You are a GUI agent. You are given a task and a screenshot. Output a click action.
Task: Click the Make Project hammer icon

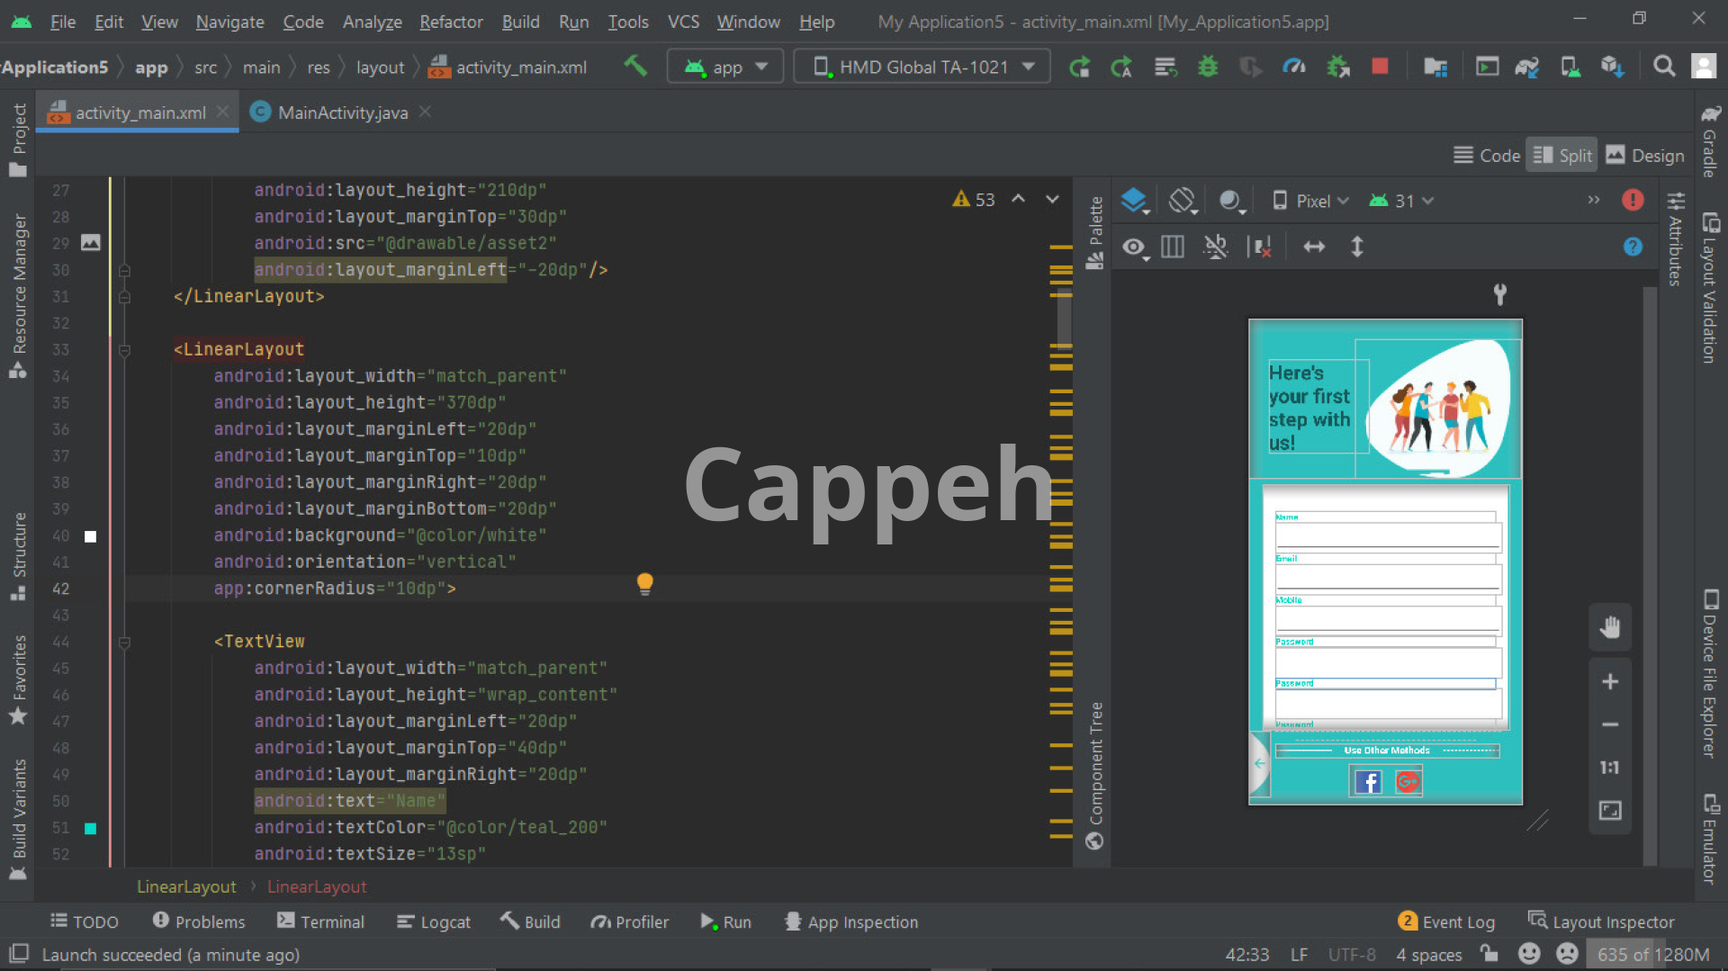pos(635,67)
